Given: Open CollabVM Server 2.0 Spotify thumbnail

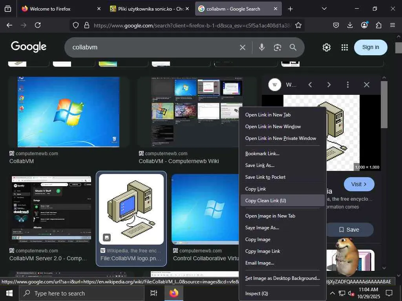Looking at the screenshot, I should (x=51, y=209).
